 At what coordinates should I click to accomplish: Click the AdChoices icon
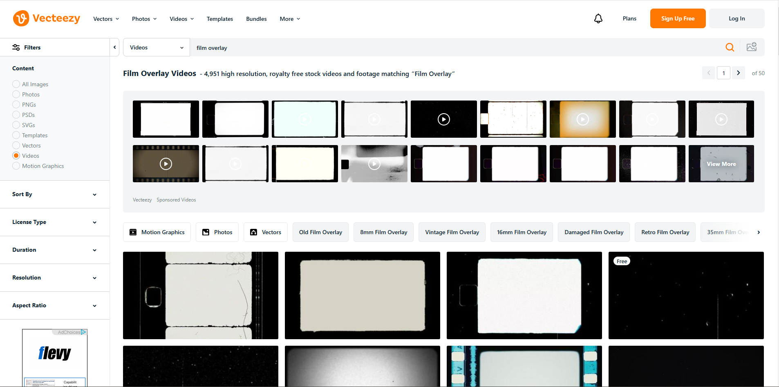pyautogui.click(x=83, y=332)
